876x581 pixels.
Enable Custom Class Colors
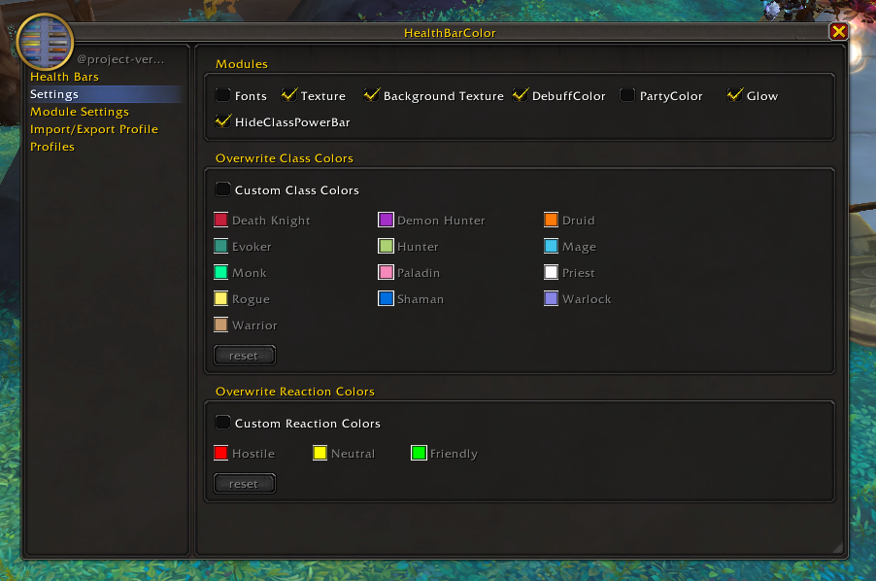coord(223,189)
